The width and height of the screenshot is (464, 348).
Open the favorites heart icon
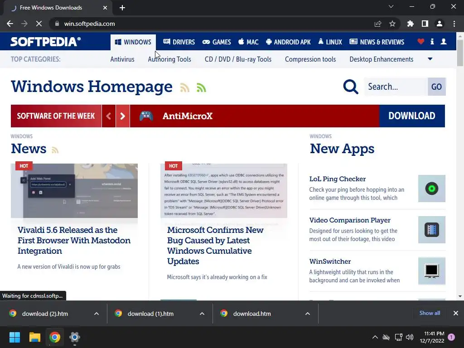pos(421,41)
